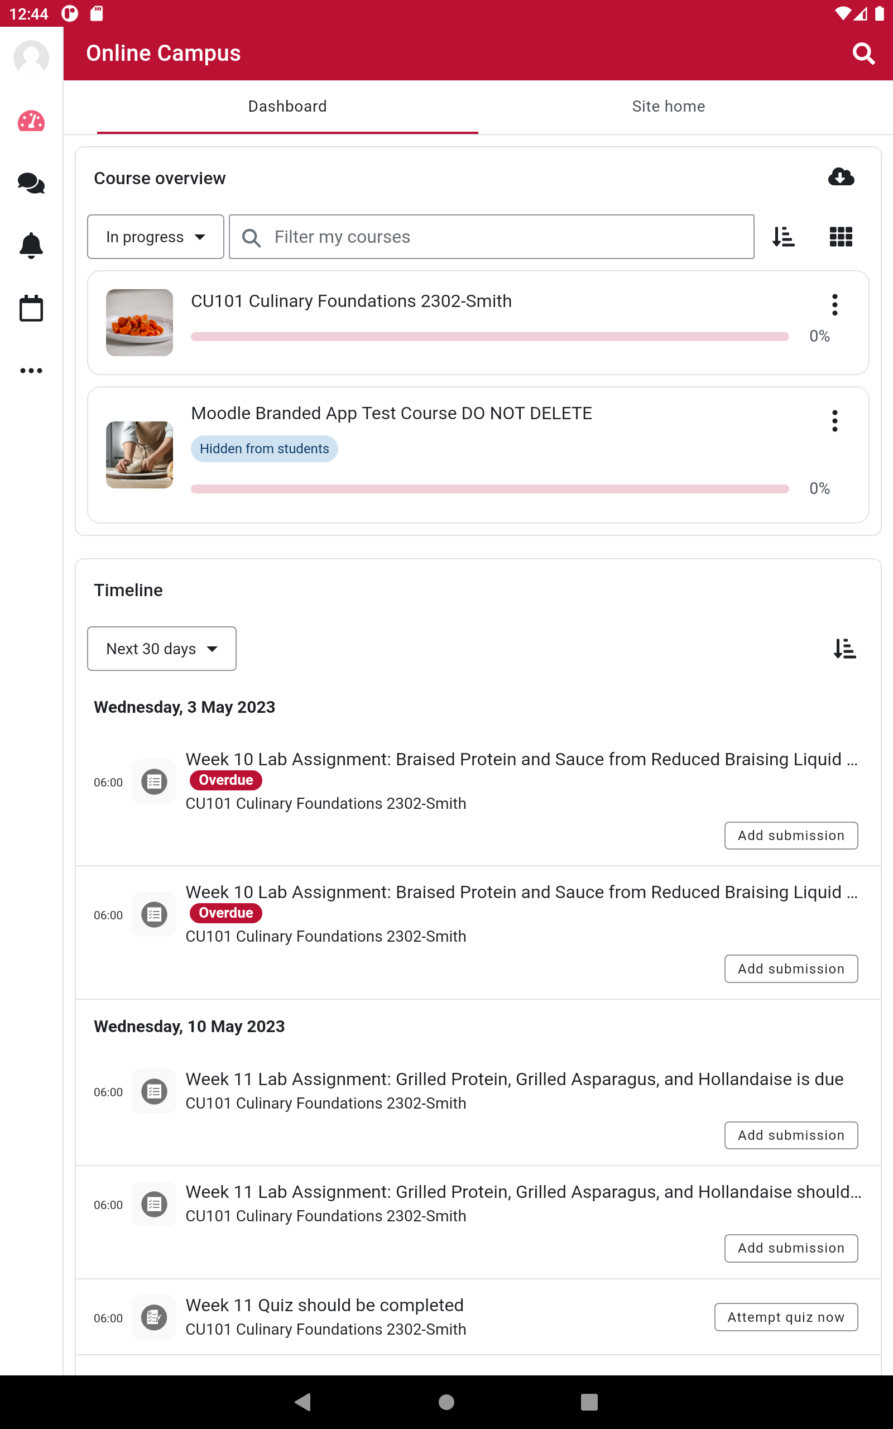Image resolution: width=893 pixels, height=1429 pixels.
Task: Select the Dashboard tab
Action: [x=287, y=106]
